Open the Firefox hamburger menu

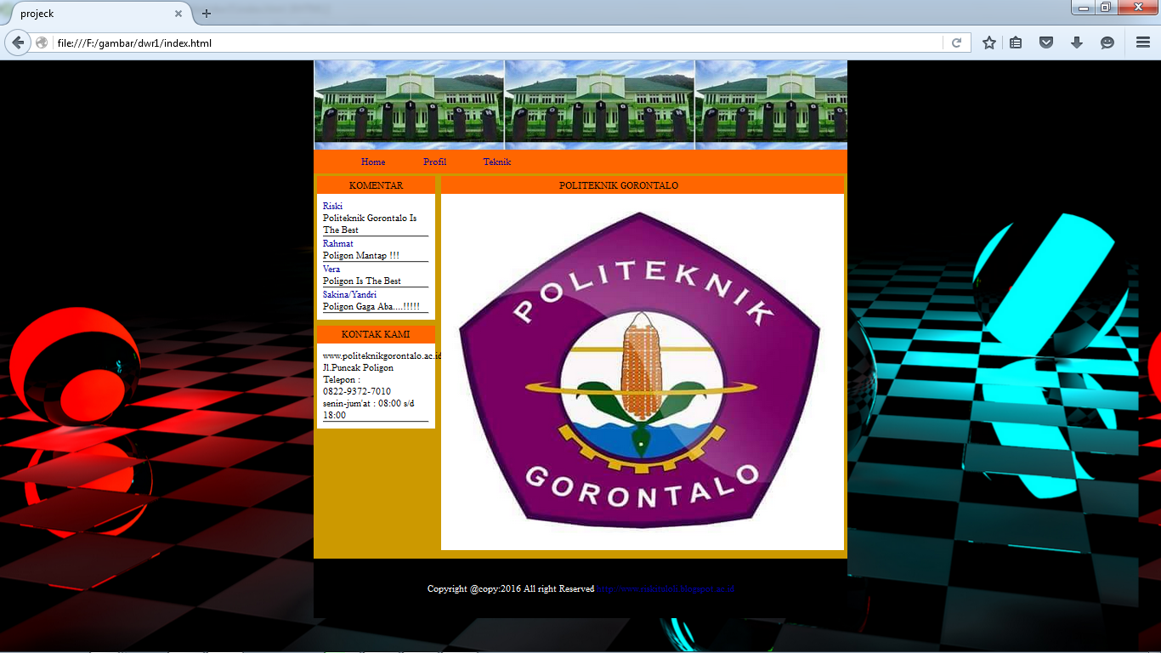tap(1143, 43)
